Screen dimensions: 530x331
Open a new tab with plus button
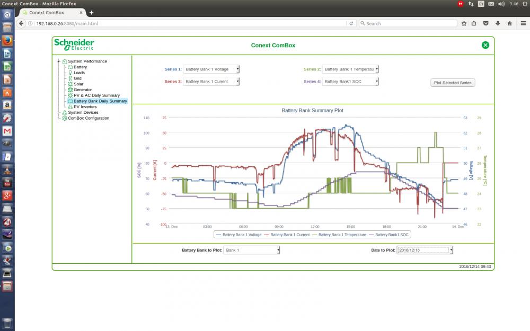[x=91, y=13]
